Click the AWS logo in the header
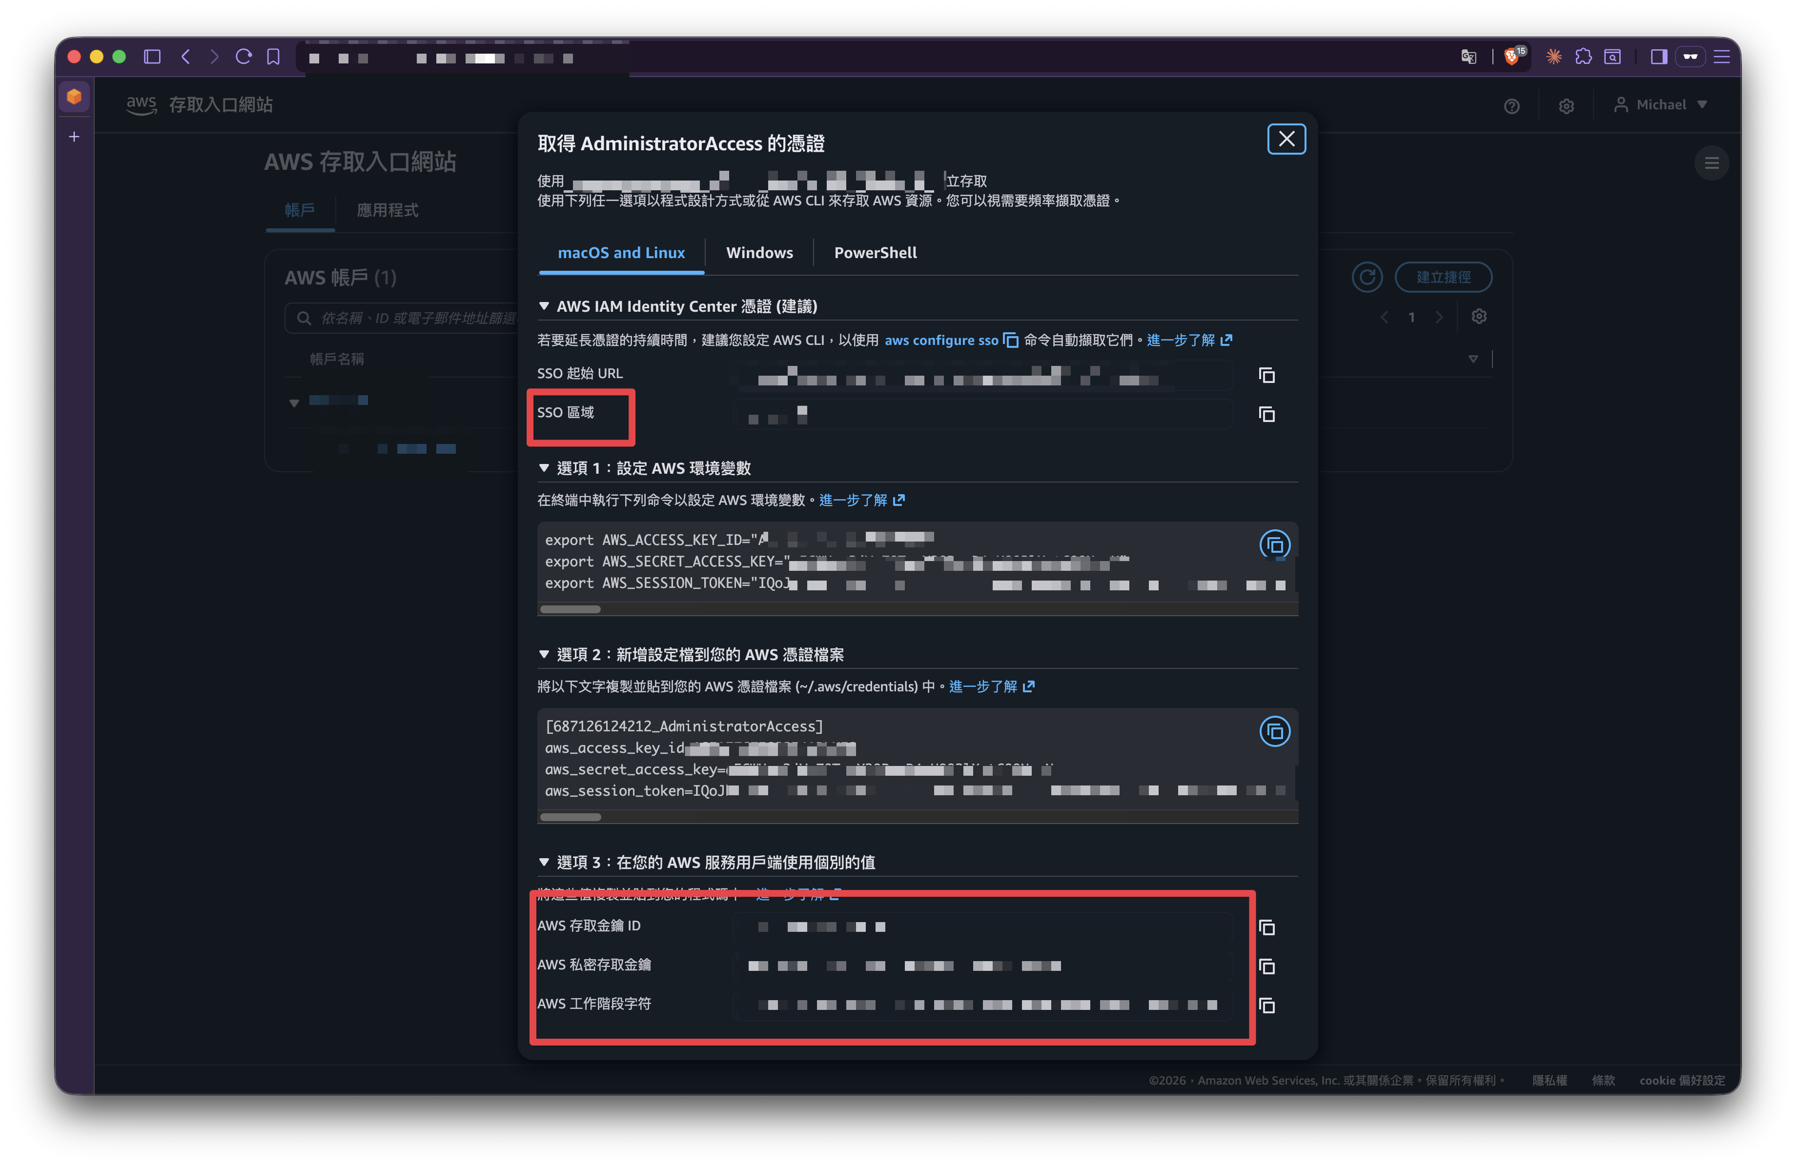 141,105
